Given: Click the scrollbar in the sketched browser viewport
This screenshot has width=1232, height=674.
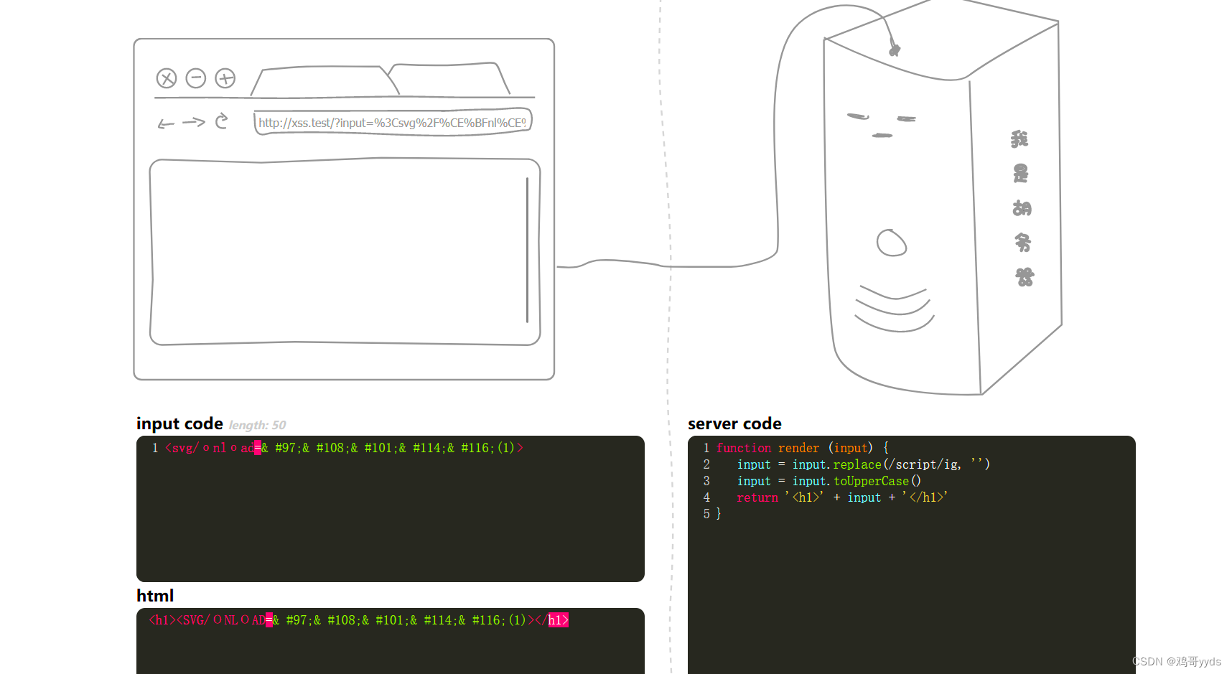Looking at the screenshot, I should click(527, 250).
